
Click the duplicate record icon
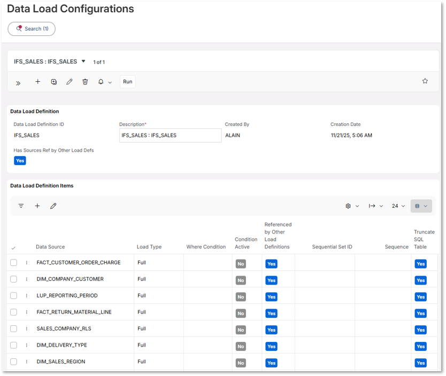[x=53, y=82]
